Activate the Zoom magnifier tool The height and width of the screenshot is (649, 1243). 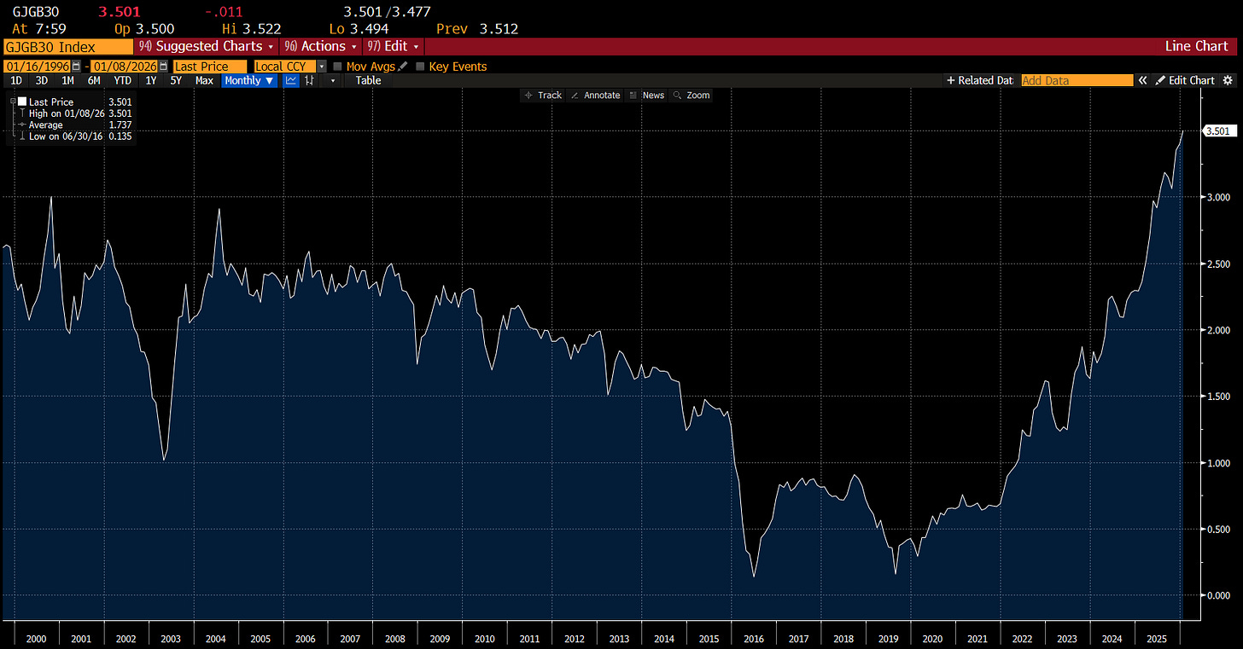click(x=692, y=96)
